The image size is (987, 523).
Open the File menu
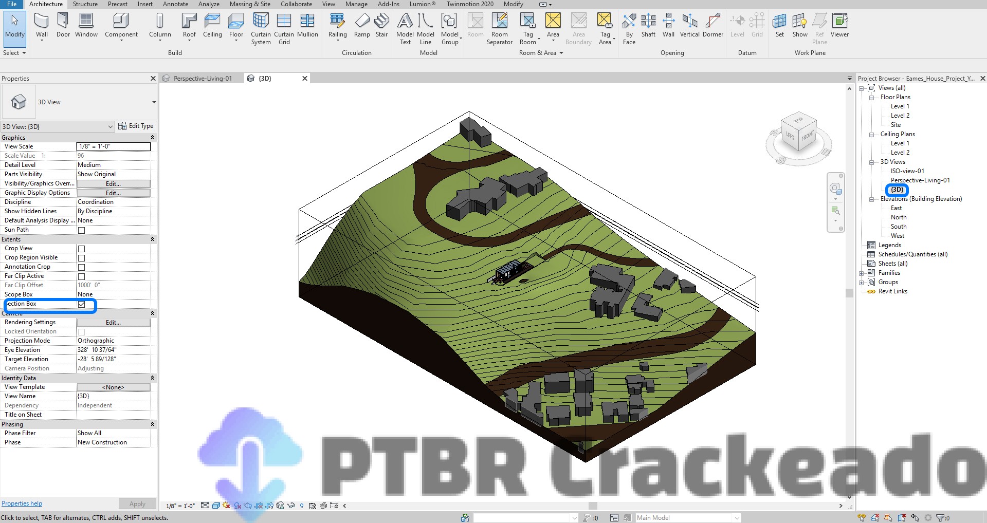click(11, 4)
